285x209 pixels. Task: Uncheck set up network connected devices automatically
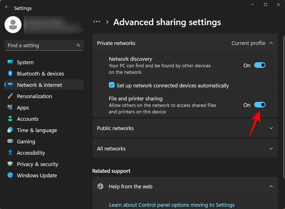pos(112,85)
